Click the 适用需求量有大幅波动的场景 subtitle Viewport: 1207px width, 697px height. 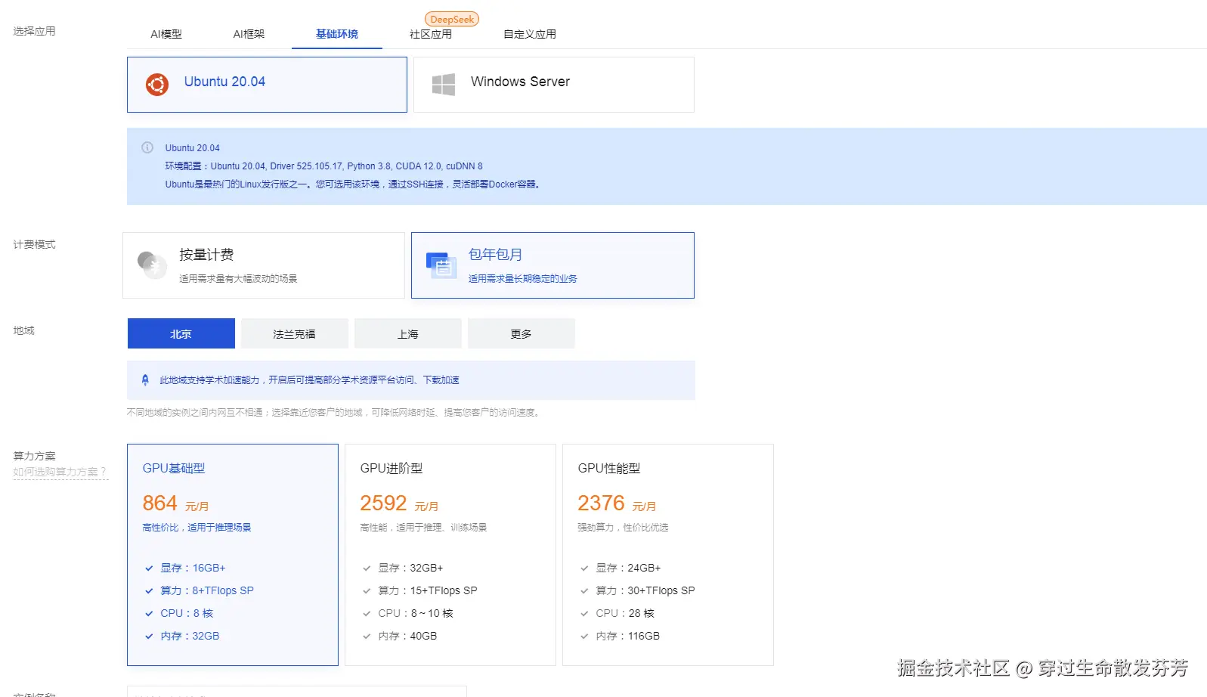[238, 279]
